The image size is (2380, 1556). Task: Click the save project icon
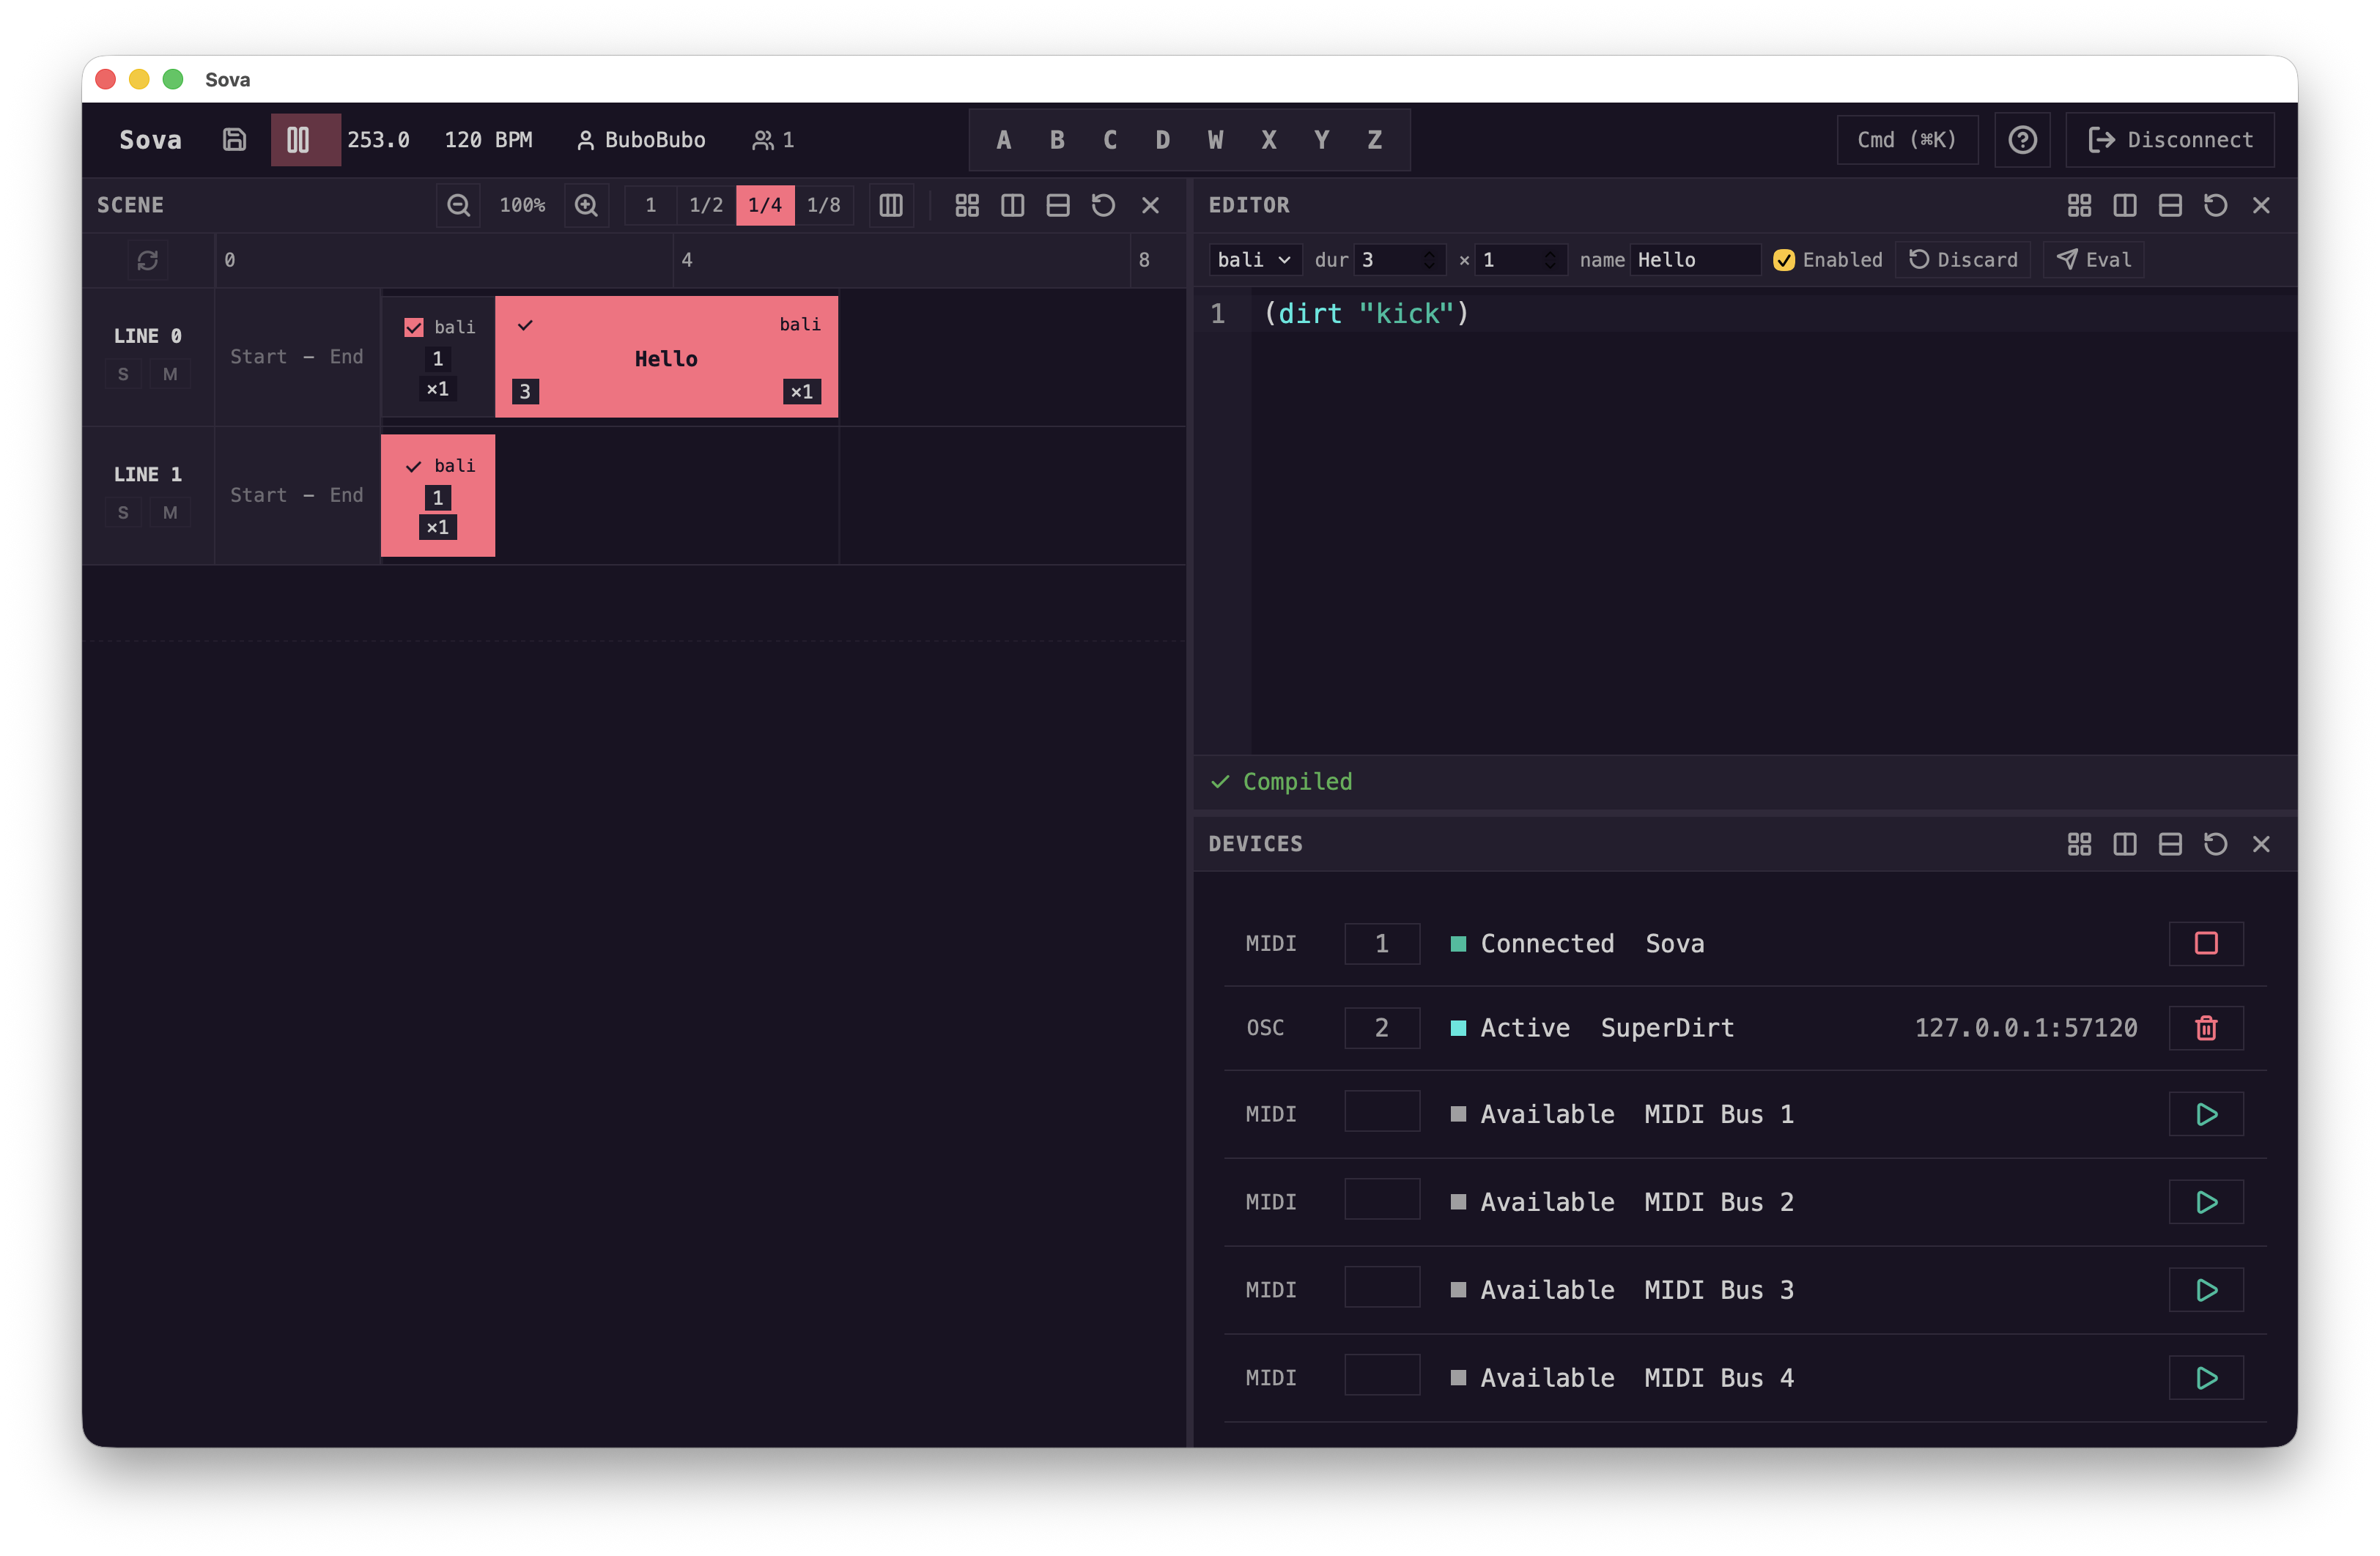(x=234, y=140)
